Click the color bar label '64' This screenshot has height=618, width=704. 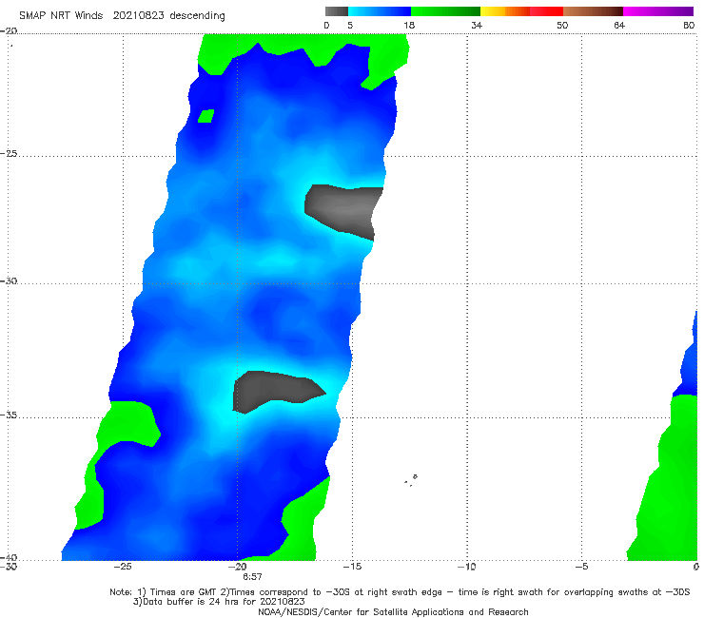click(619, 25)
